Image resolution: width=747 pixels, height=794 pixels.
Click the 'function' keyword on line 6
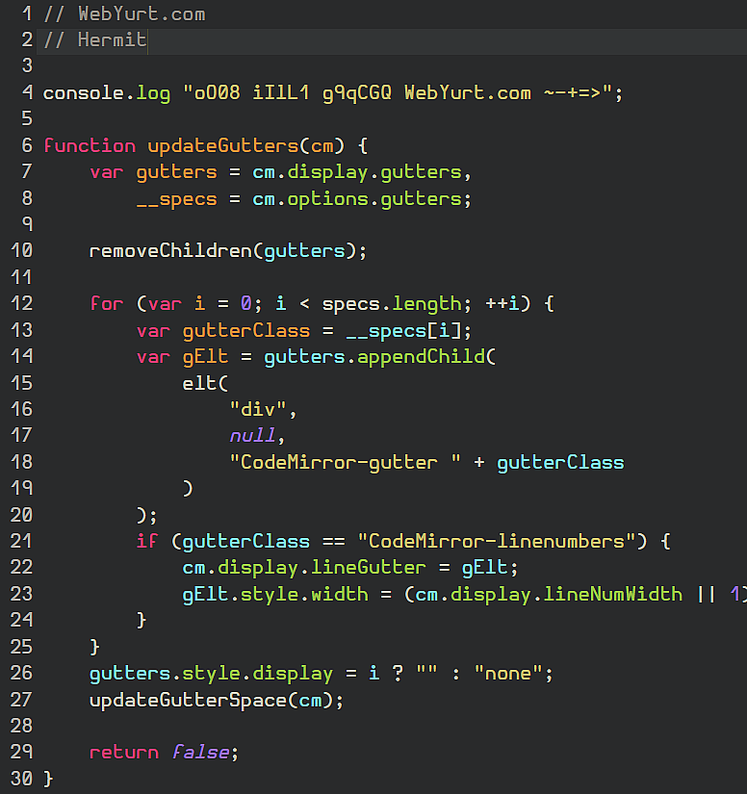pos(90,146)
